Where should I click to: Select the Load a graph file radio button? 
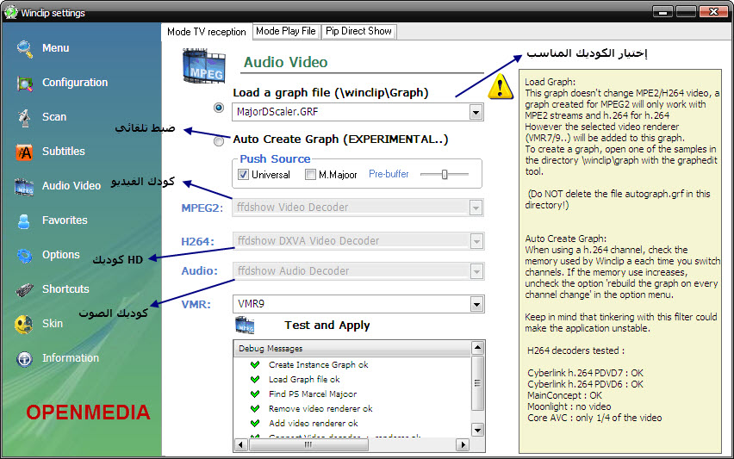[x=219, y=108]
